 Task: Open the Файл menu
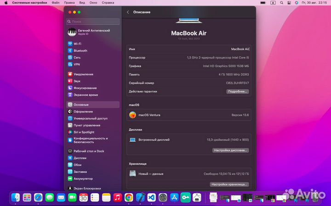pos(56,3)
